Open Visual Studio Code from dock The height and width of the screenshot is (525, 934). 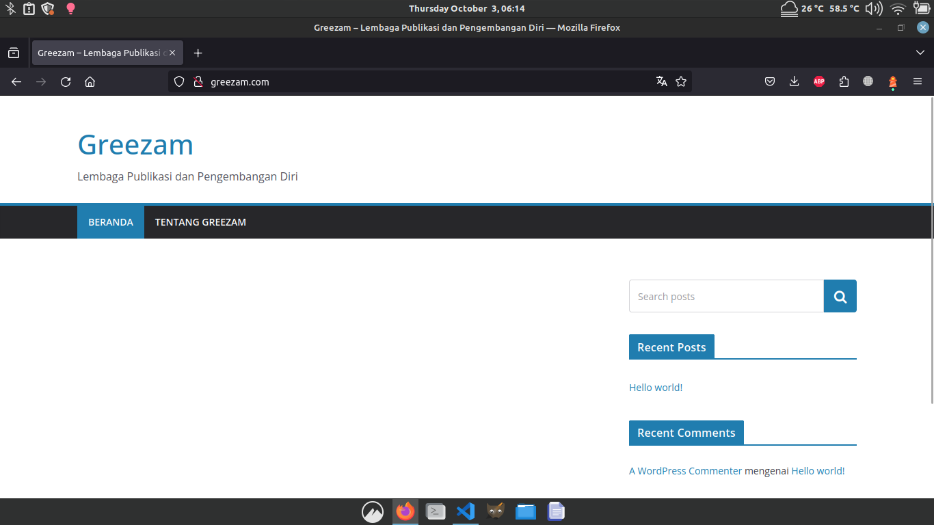[466, 511]
